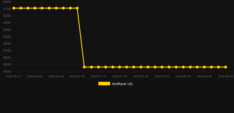
Task: Click the 2026-07-28 x-axis date label
Action: click(x=162, y=77)
